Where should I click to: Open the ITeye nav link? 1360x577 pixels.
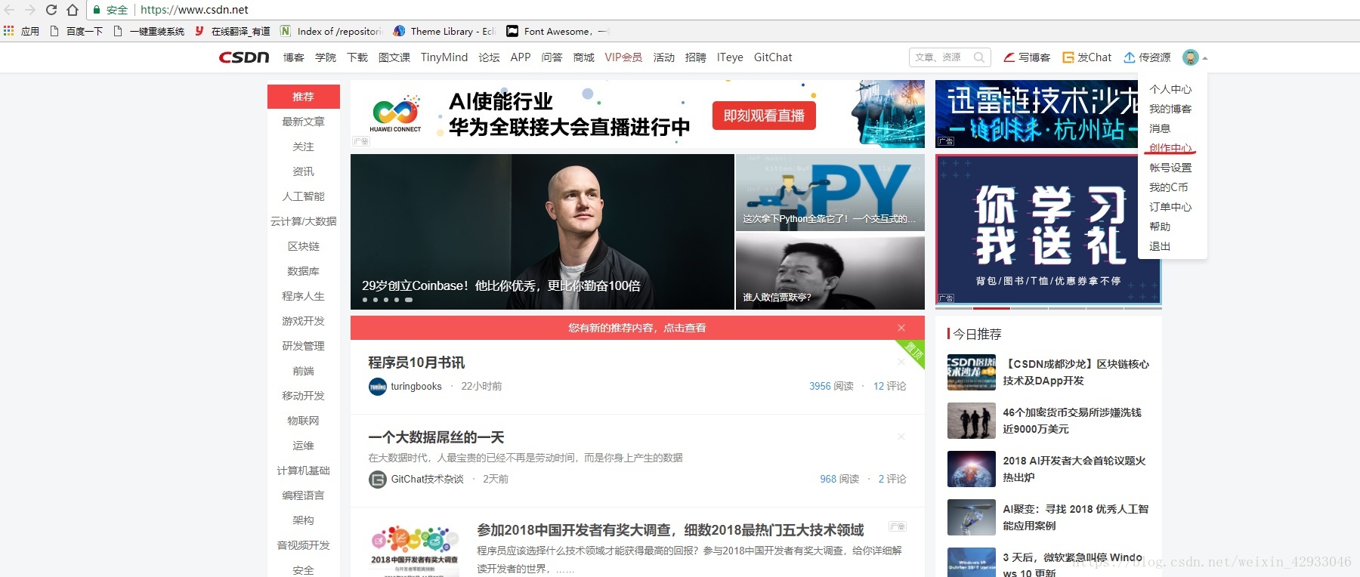(730, 57)
